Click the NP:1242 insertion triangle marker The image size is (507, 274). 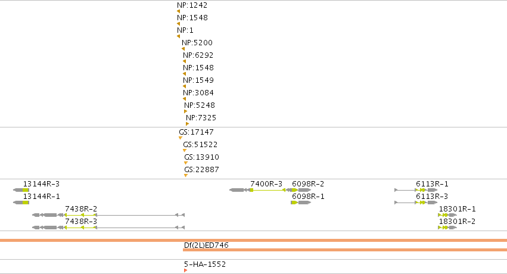(x=179, y=12)
